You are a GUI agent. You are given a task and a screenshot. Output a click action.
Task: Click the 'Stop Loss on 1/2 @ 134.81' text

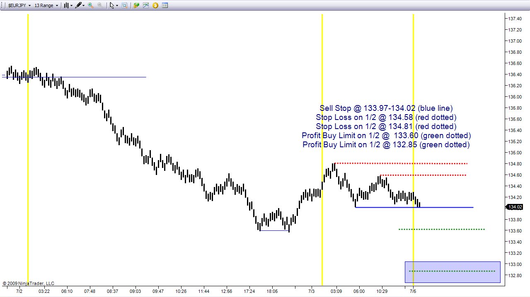coord(386,127)
